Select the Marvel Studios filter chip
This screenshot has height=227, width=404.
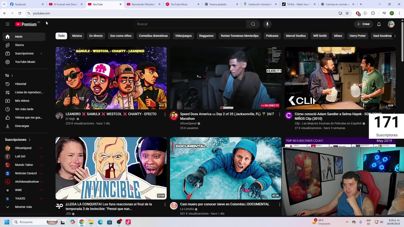pos(296,36)
